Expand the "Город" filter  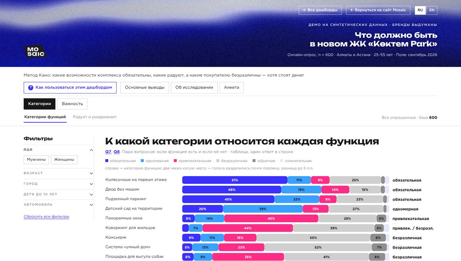(x=58, y=184)
